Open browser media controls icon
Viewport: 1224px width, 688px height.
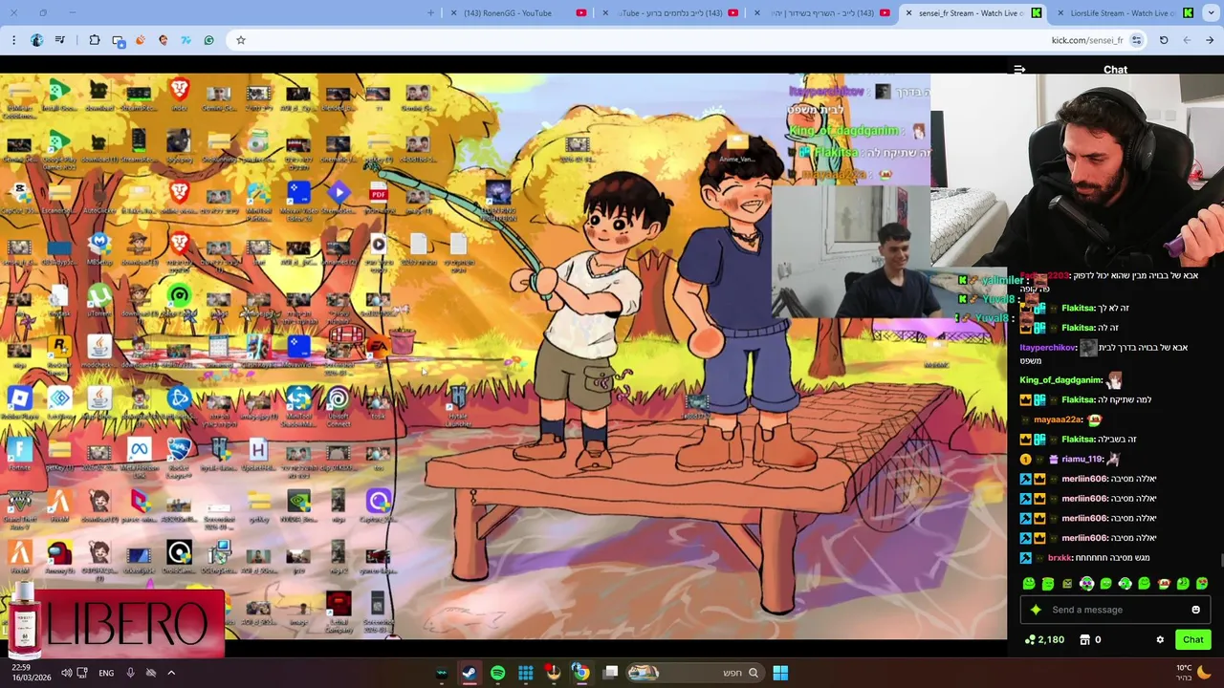tap(60, 40)
